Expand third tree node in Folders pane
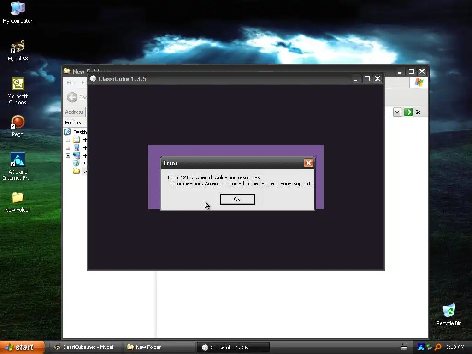The image size is (472, 354). tap(68, 156)
